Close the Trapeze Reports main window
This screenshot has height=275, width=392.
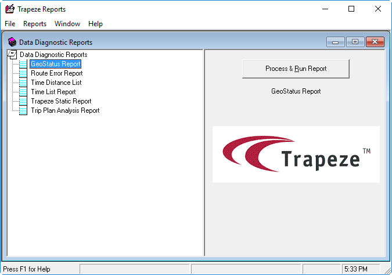(x=378, y=9)
